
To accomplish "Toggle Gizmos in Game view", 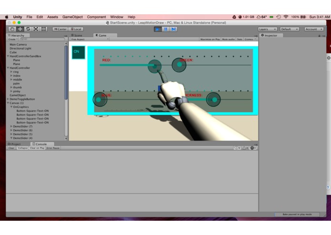I will tap(249, 39).
